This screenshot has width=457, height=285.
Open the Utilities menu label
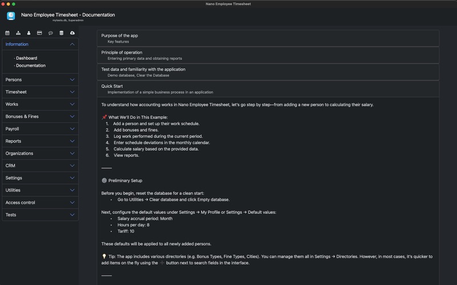tap(13, 190)
